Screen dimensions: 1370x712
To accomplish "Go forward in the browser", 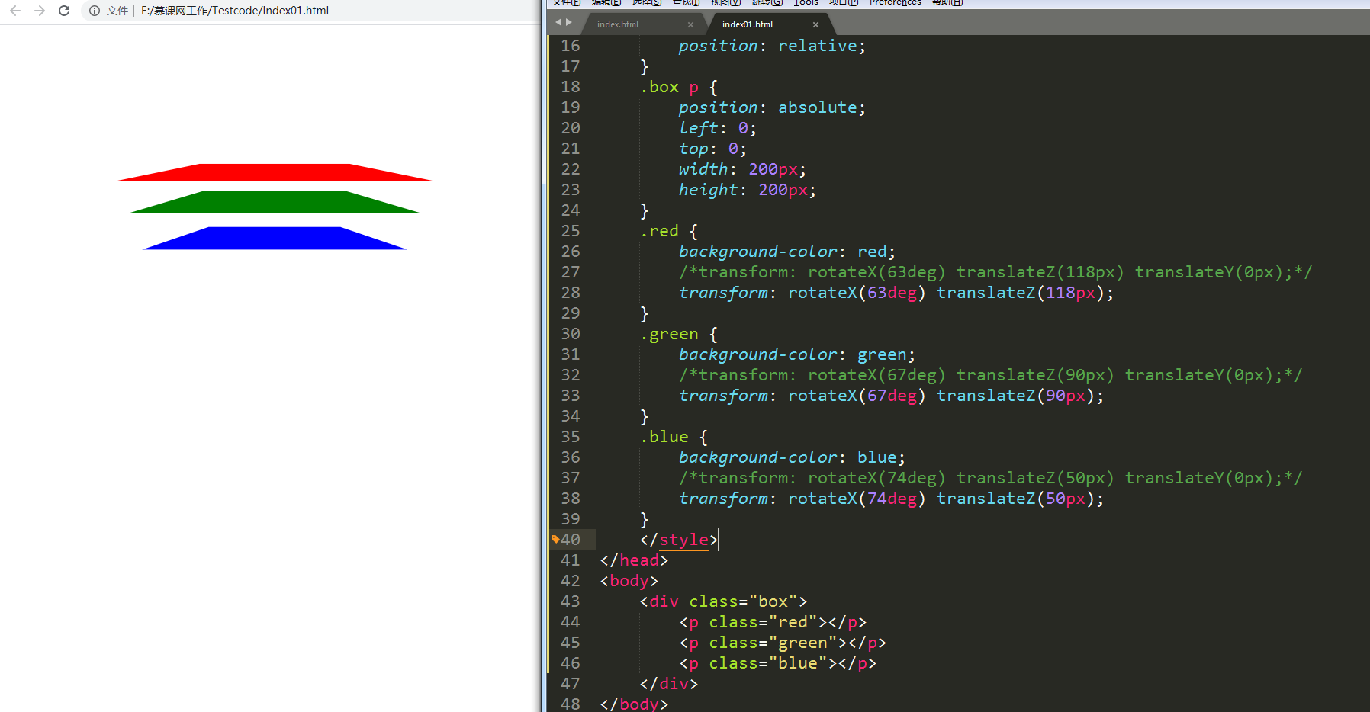I will [40, 11].
